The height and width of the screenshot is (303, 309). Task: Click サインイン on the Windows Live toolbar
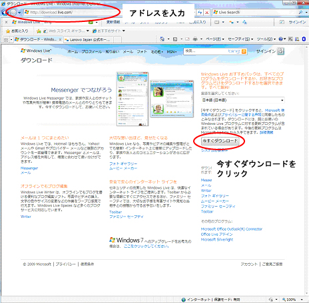(297, 22)
